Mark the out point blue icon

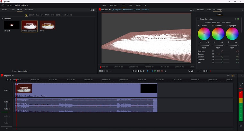(152, 71)
